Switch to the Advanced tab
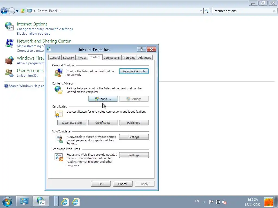 click(x=145, y=58)
